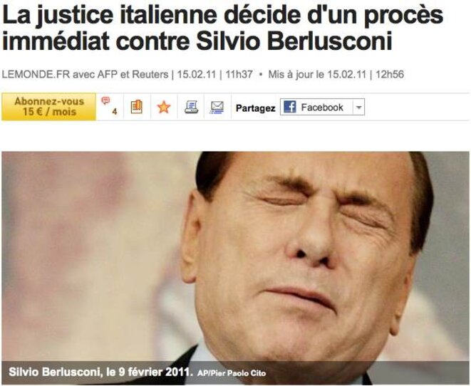Click the 15.02.11 11h37 publication date
This screenshot has width=471, height=386.
(x=214, y=75)
